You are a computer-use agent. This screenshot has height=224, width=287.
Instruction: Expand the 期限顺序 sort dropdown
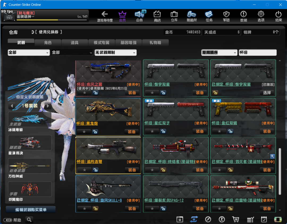tap(219, 53)
